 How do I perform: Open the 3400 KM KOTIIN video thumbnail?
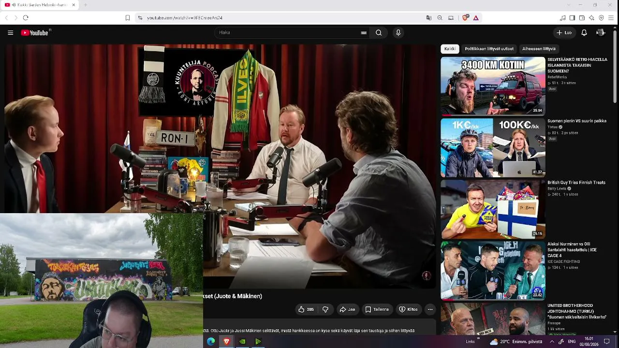pos(493,86)
